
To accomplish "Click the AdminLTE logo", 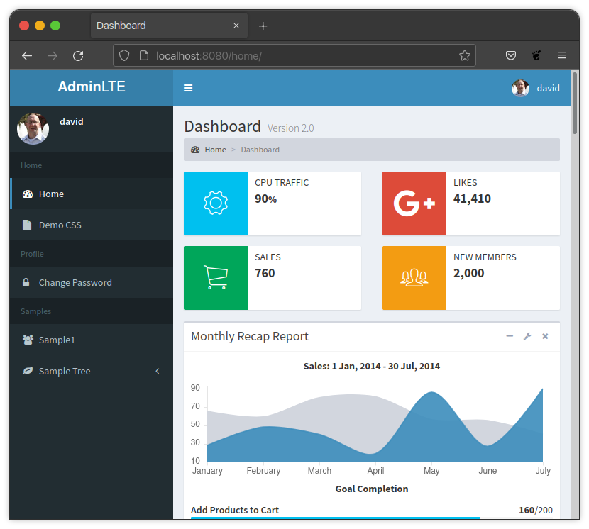I will (92, 87).
